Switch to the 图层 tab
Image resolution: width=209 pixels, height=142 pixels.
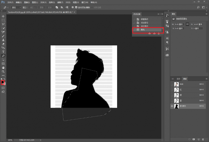pos(178,79)
